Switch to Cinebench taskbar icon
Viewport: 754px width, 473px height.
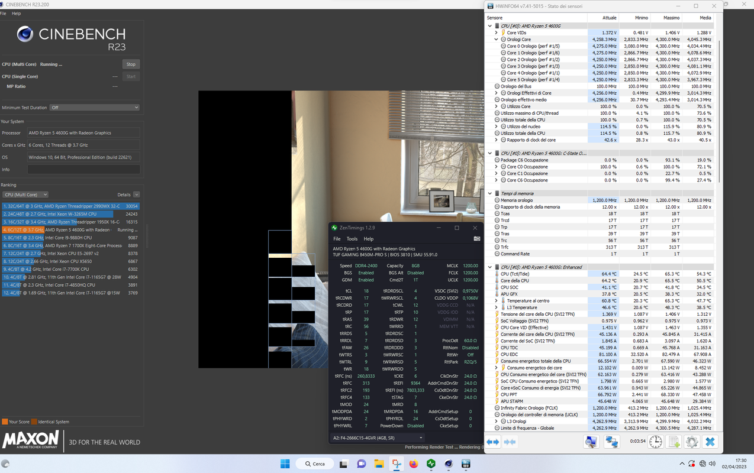[449, 464]
